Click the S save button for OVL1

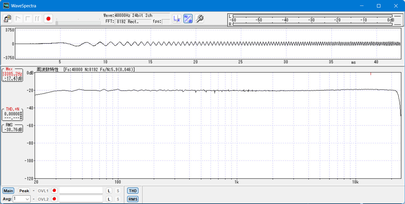click(x=118, y=191)
